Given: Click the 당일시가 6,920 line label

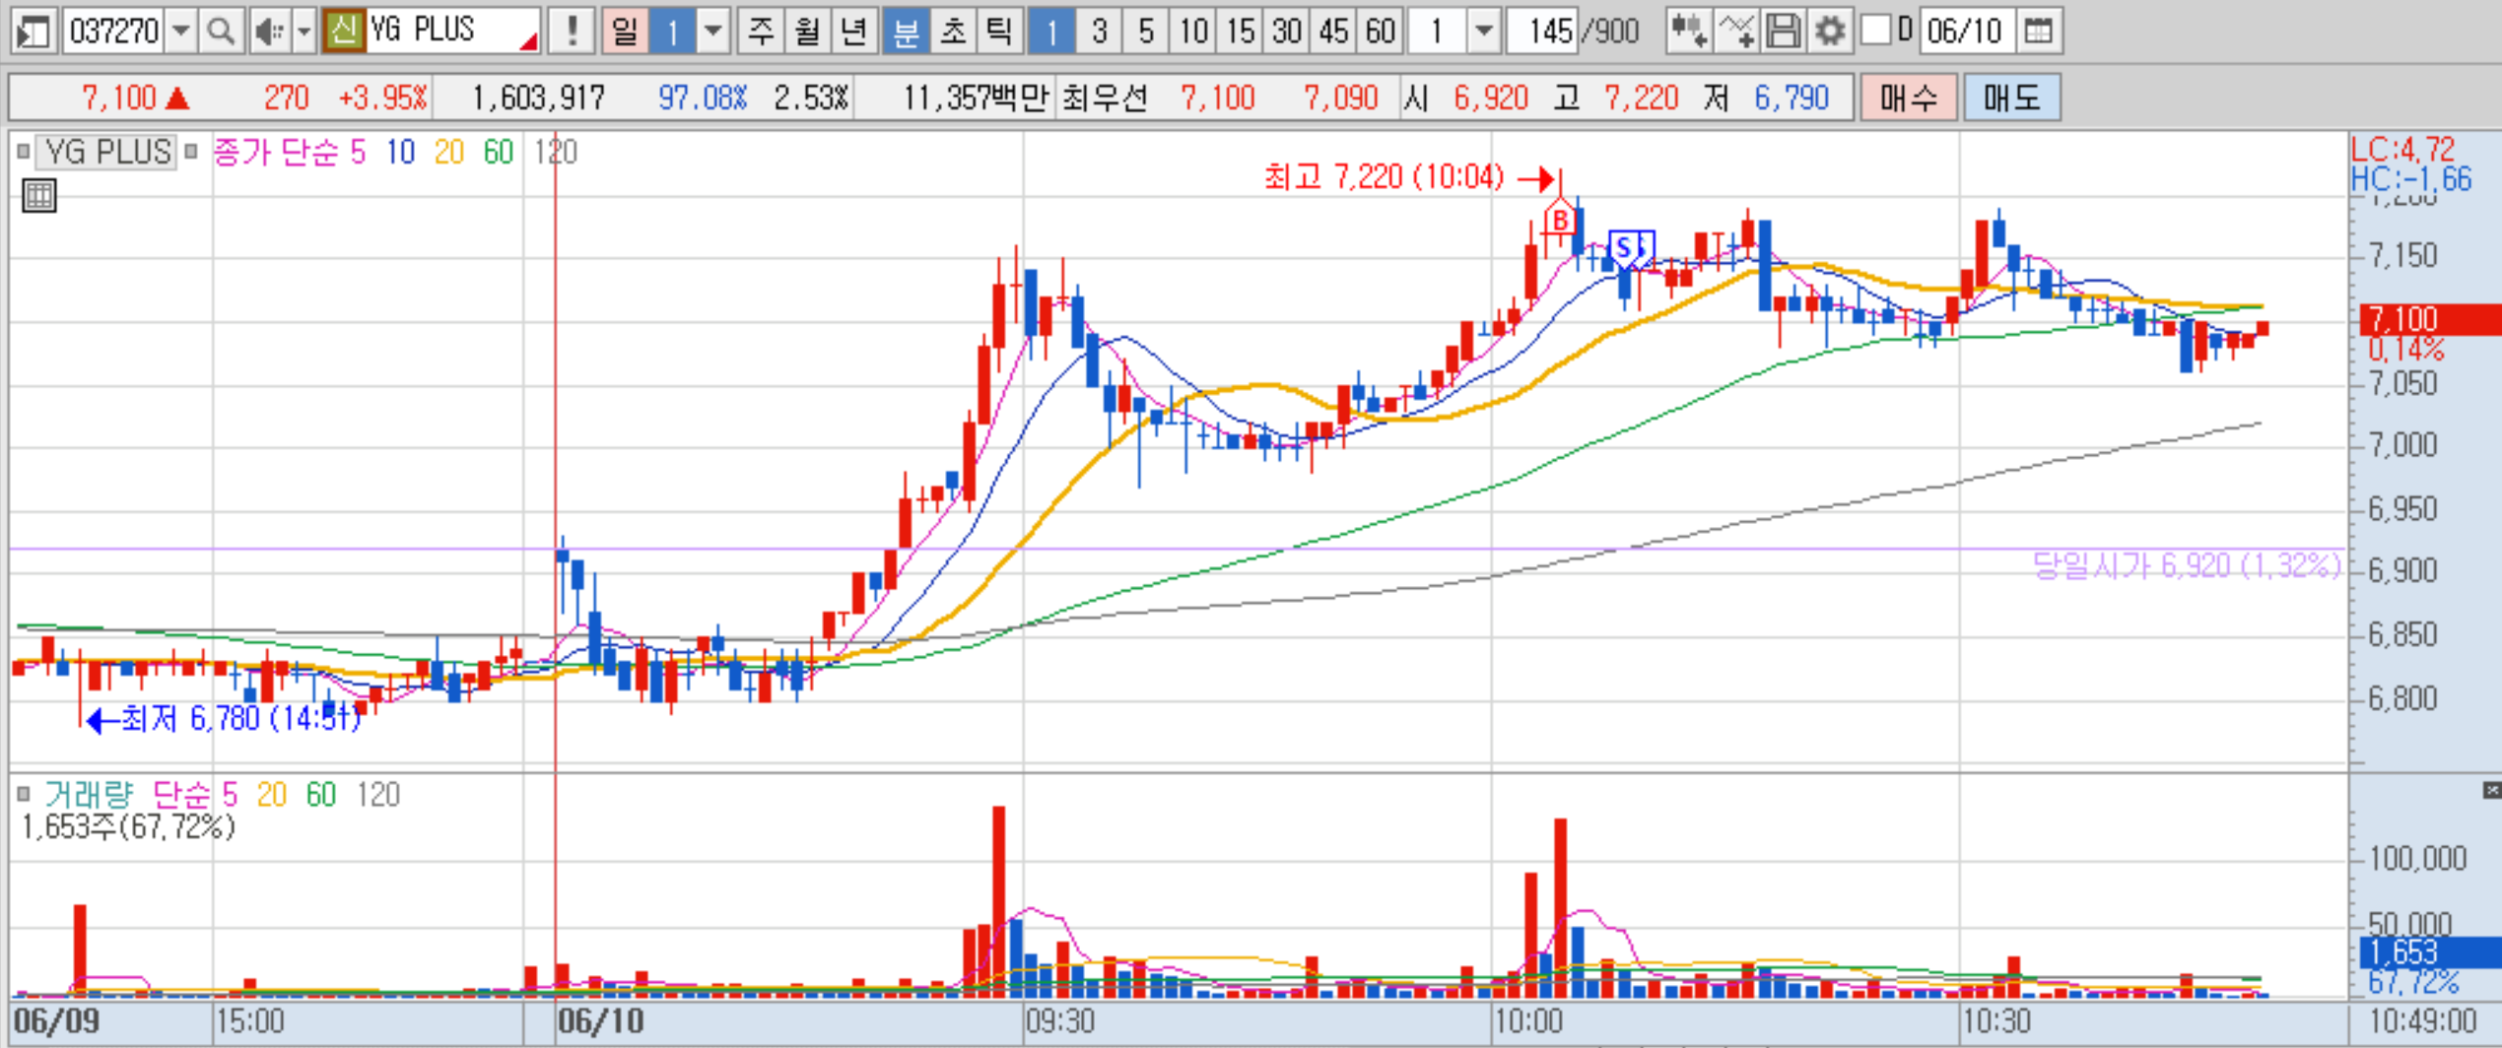Looking at the screenshot, I should pos(2187,565).
